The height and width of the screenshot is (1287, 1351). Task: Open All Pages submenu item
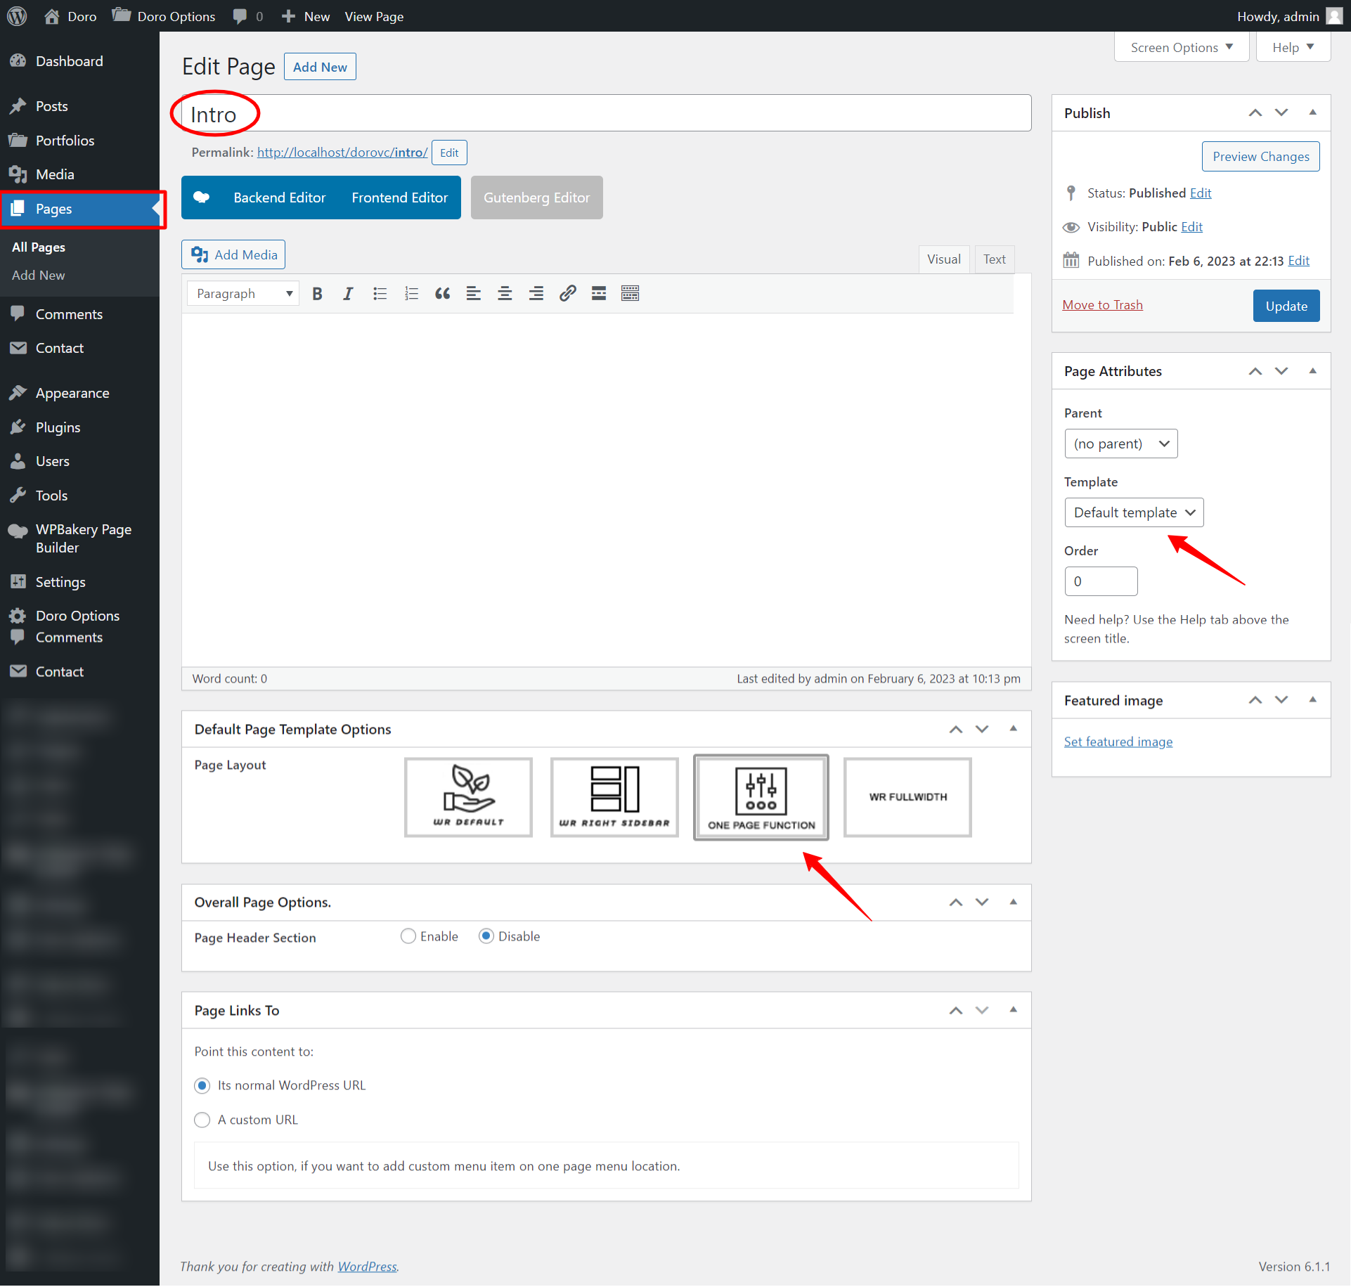(39, 247)
